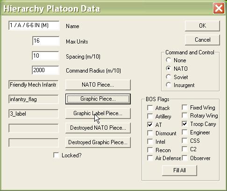227x191 pixels.
Task: Choose a Graphic Label Piece
Action: pos(98,113)
